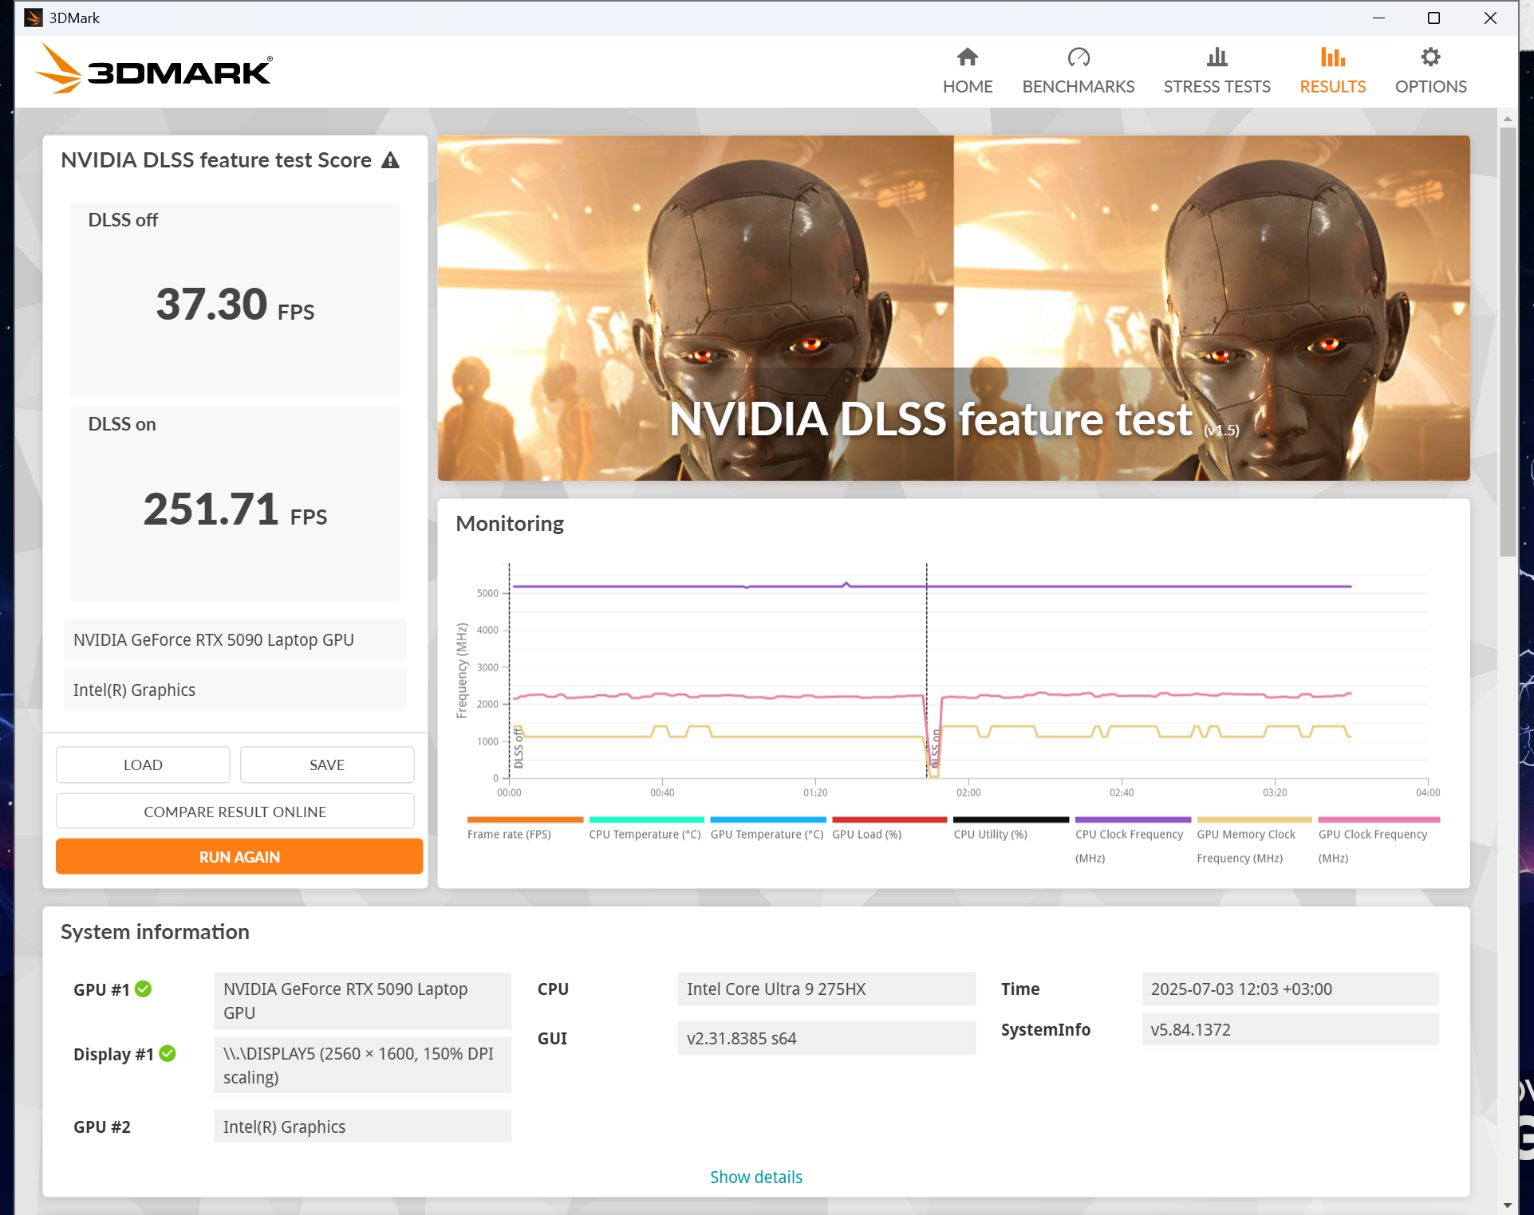Maximize the 3DMark window

tap(1433, 18)
